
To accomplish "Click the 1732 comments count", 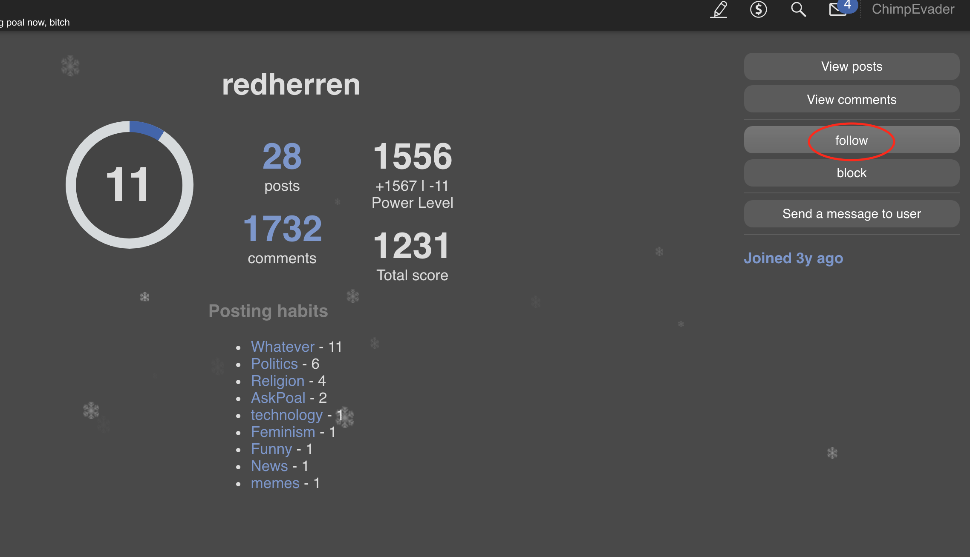I will (x=282, y=229).
